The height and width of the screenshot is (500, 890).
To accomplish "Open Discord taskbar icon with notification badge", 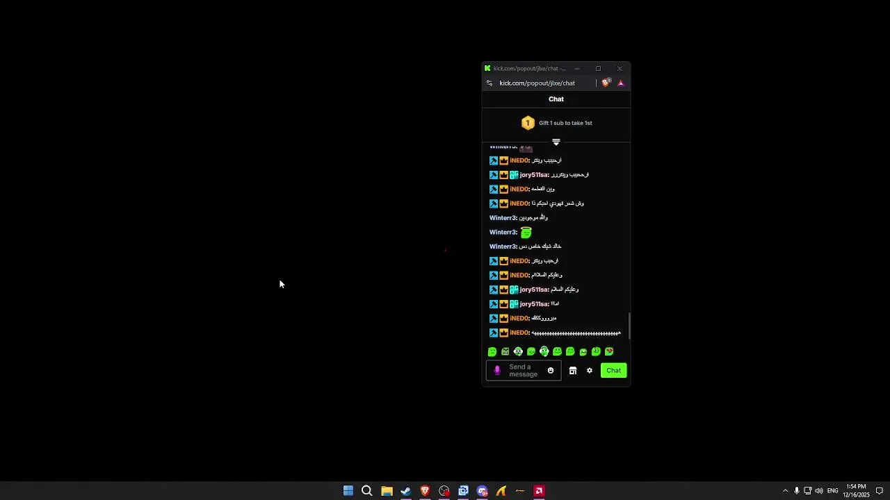I will [x=482, y=491].
